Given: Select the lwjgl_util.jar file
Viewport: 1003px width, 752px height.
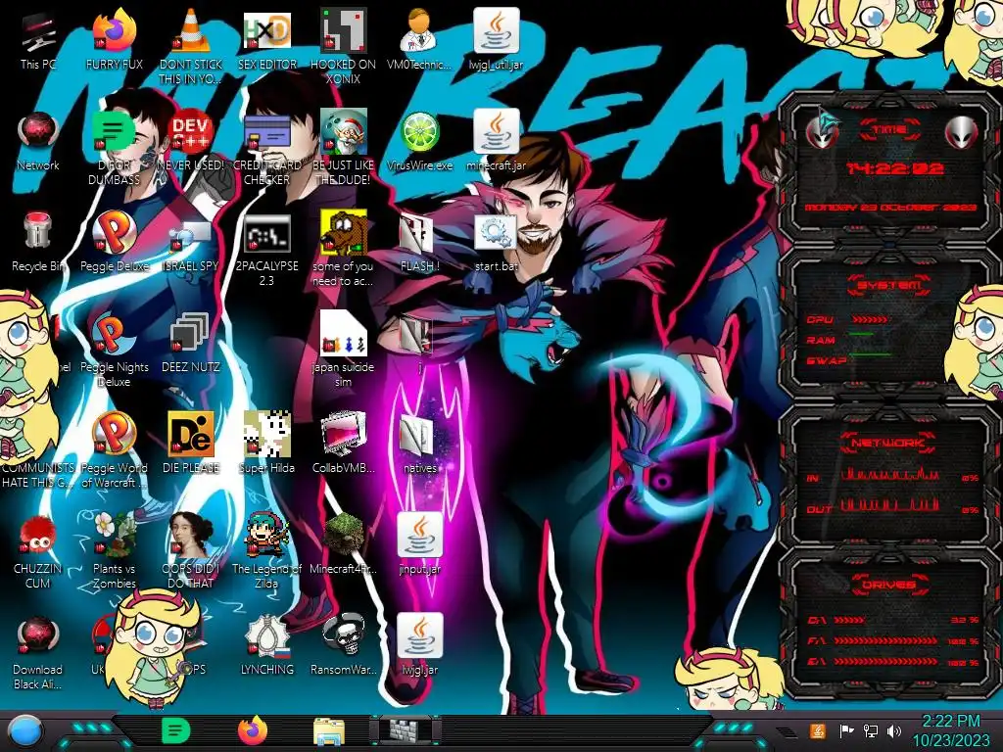Looking at the screenshot, I should 497,39.
